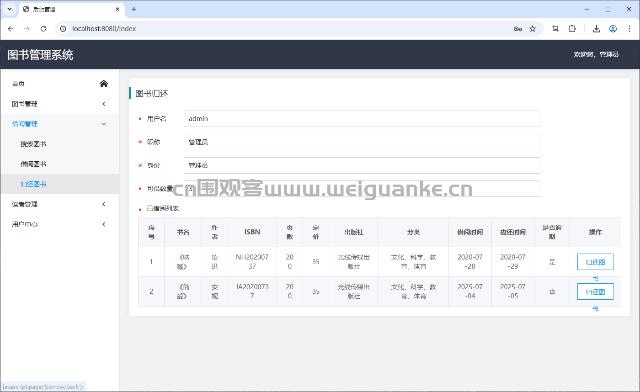Reload the page with the refresh icon
This screenshot has height=392, width=640.
pyautogui.click(x=43, y=29)
